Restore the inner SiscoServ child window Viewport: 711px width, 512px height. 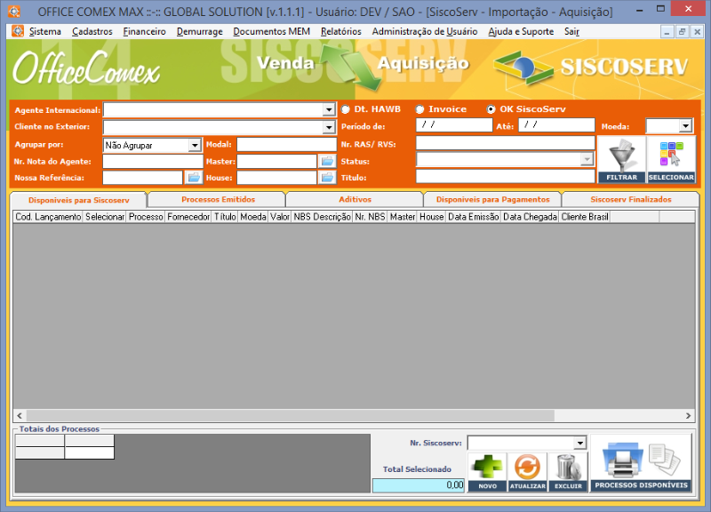coord(682,32)
